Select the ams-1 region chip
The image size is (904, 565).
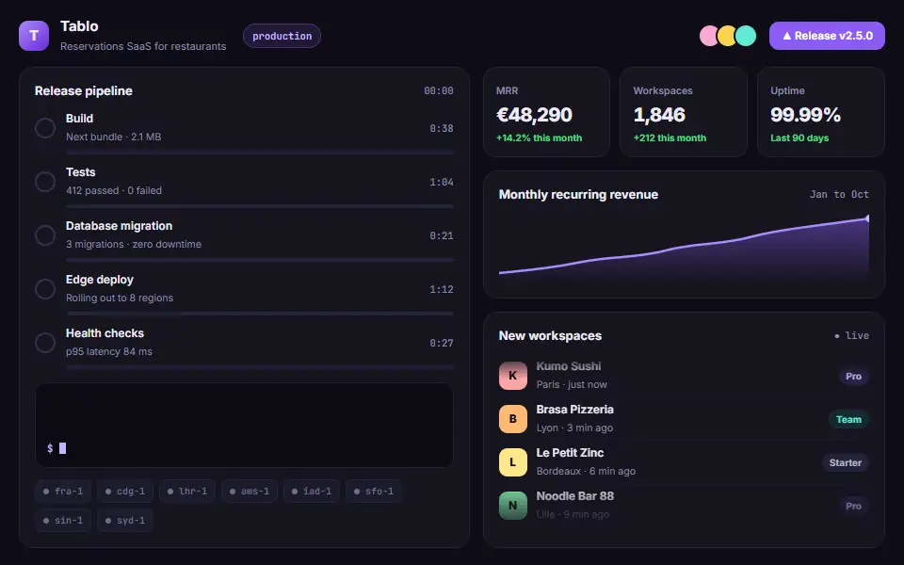pyautogui.click(x=250, y=492)
